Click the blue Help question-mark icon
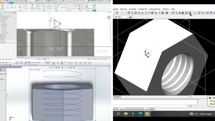Image resolution: width=215 pixels, height=121 pixels. [167, 13]
